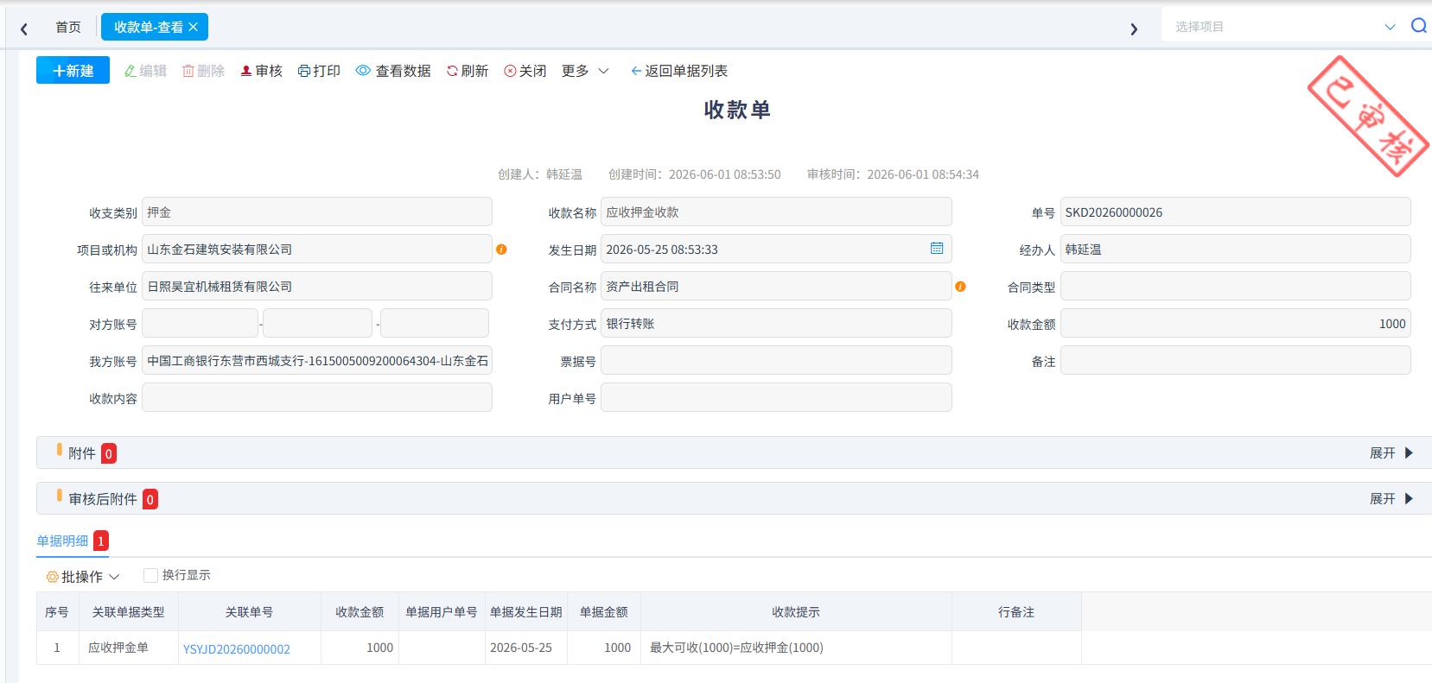Image resolution: width=1432 pixels, height=683 pixels.
Task: Switch to the 首页 tab
Action: pos(68,28)
